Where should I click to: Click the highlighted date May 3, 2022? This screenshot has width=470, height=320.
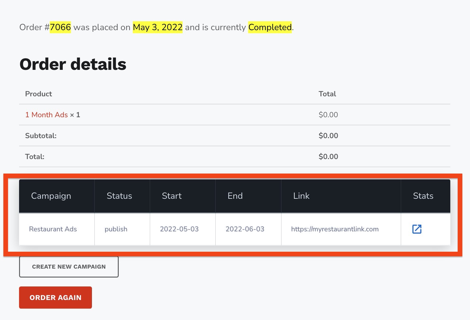tap(157, 27)
